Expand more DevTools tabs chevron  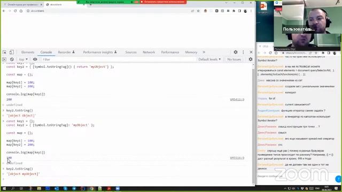(x=204, y=52)
